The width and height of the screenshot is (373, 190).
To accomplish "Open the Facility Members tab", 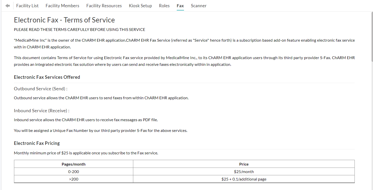I will (62, 5).
